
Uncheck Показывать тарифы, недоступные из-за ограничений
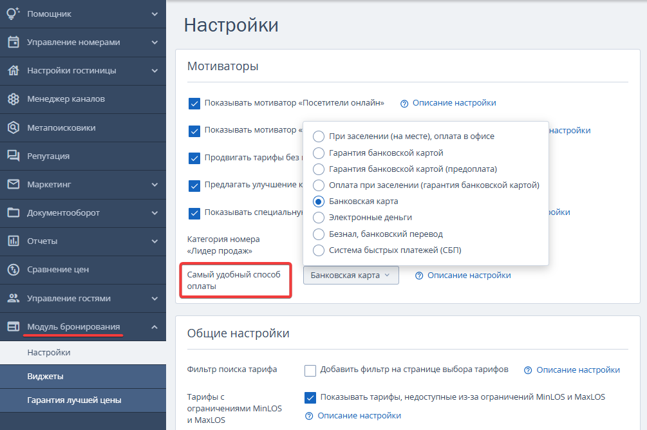(310, 397)
